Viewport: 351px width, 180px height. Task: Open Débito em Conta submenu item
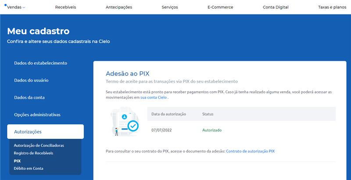(29, 168)
